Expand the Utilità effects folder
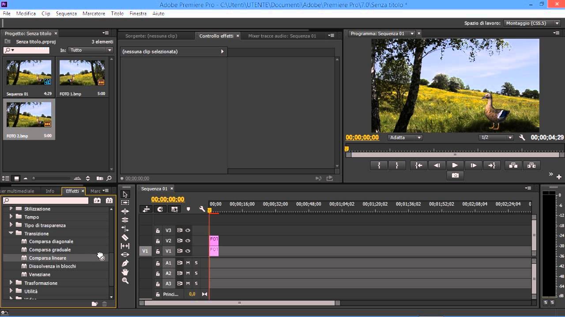Image resolution: width=565 pixels, height=317 pixels. pyautogui.click(x=11, y=291)
